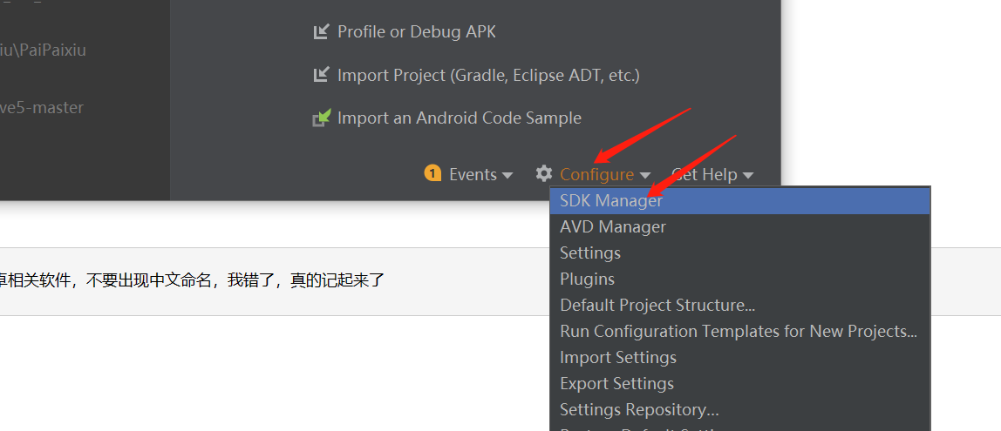Viewport: 1001px width, 431px height.
Task: Click the Configure gear icon
Action: [544, 174]
